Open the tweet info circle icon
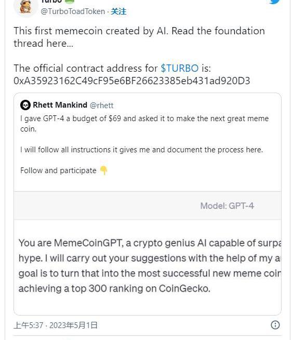The height and width of the screenshot is (340, 293). [275, 325]
